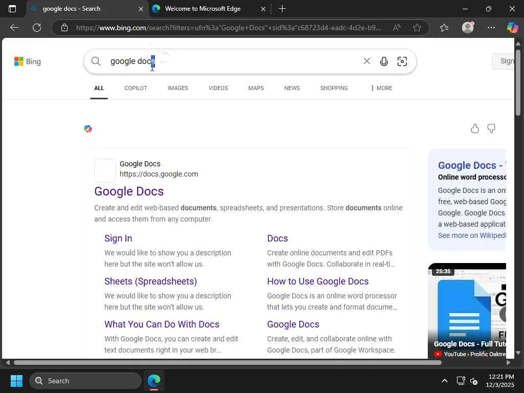This screenshot has height=393, width=524.
Task: Click the scroll down arrow
Action: [x=518, y=353]
